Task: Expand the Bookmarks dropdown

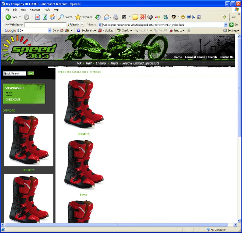Action: (x=87, y=30)
